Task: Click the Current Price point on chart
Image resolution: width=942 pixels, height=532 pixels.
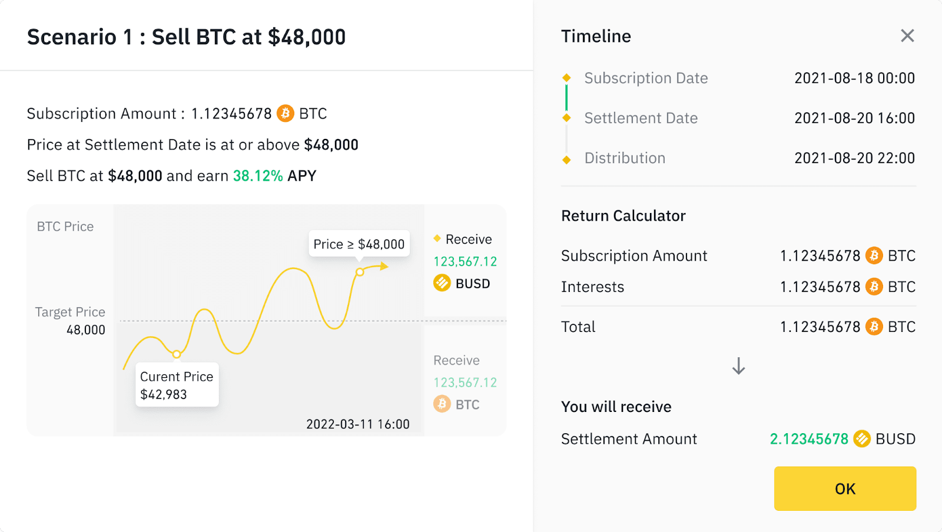Action: point(177,354)
